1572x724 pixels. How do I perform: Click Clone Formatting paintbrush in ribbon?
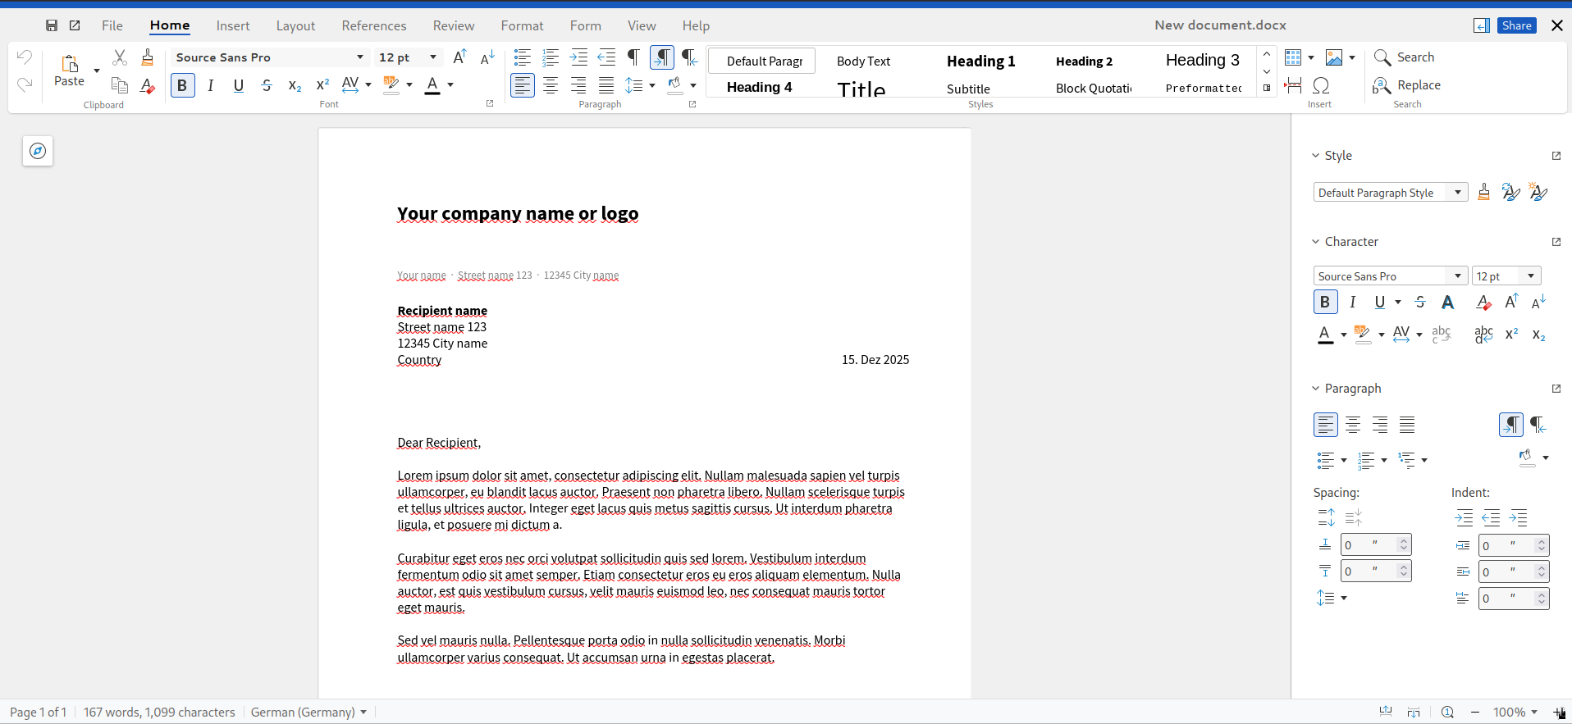[x=148, y=57]
